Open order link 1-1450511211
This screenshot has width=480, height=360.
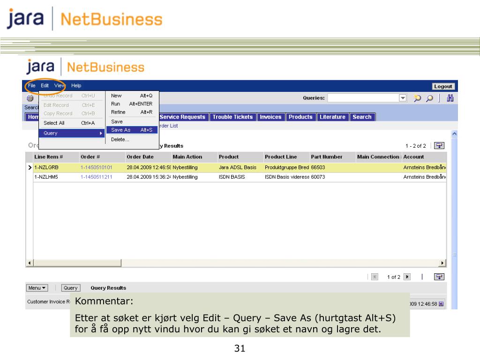(x=97, y=177)
